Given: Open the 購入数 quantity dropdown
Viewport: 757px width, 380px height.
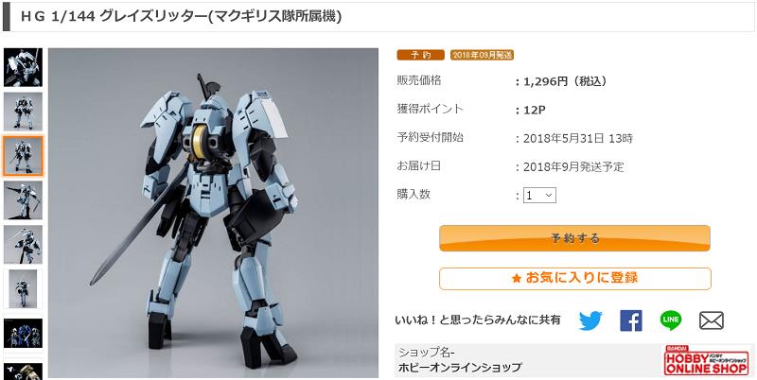Looking at the screenshot, I should pos(539,196).
